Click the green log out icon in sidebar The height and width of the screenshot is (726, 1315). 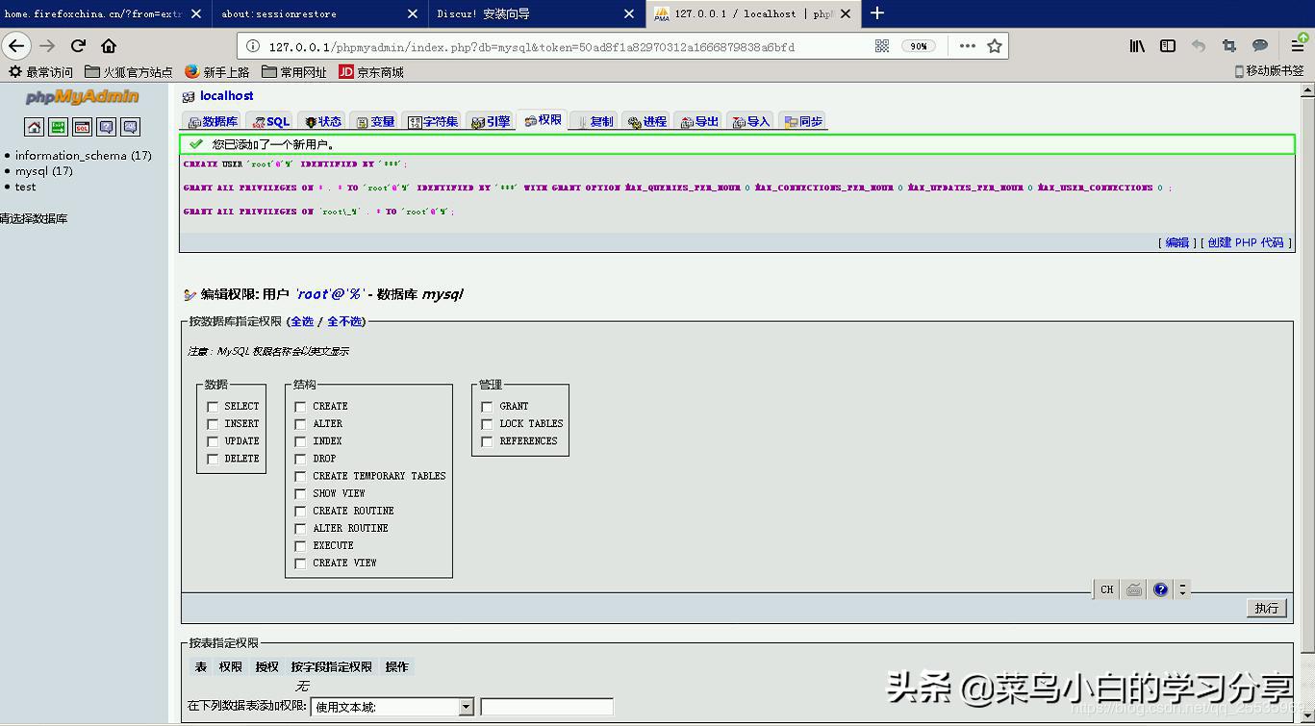point(59,127)
